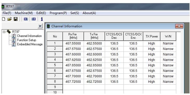This screenshot has width=190, height=95.
Task: Click channel 4 CTCSS/DCX Enc 136.5 cell
Action: [x=133, y=60]
